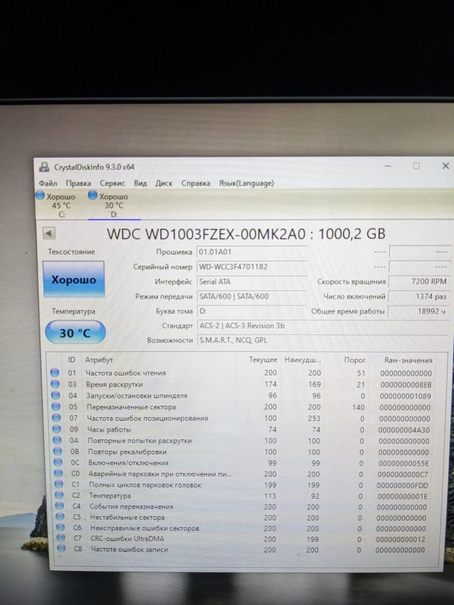Open the Диск menu
This screenshot has width=454, height=605.
(164, 183)
